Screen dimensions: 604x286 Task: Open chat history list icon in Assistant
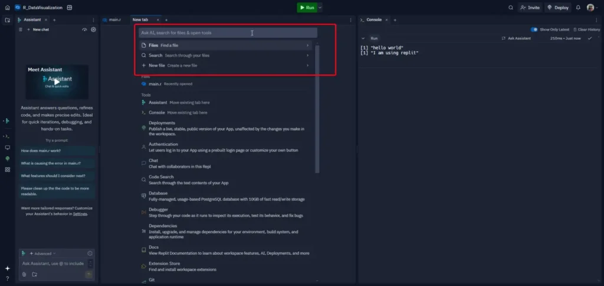click(21, 29)
